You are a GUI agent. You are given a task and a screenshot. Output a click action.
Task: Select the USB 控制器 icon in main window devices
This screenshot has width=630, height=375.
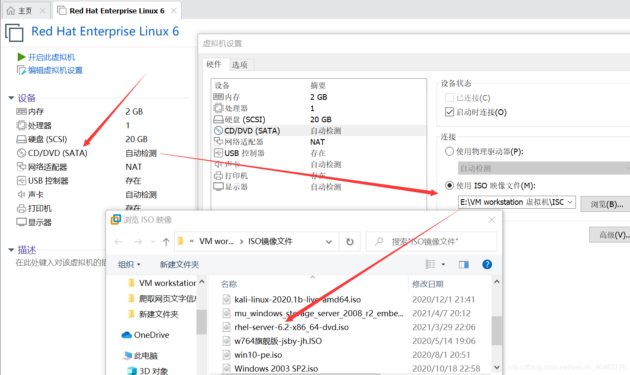point(22,181)
